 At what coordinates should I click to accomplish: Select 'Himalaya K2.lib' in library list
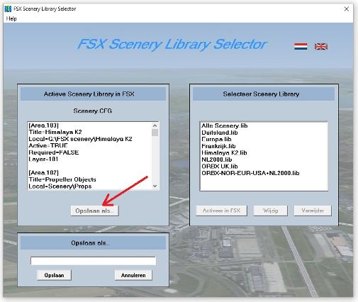tap(224, 152)
